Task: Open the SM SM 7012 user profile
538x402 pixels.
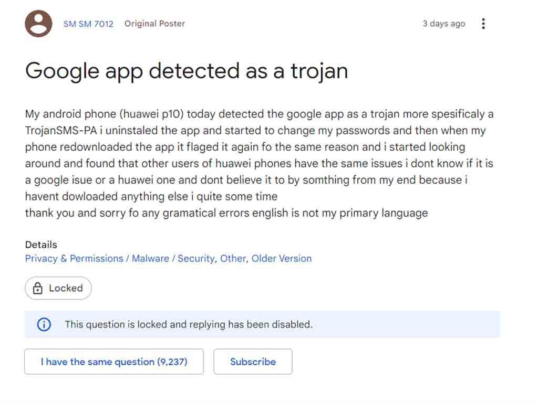Action: pyautogui.click(x=88, y=24)
